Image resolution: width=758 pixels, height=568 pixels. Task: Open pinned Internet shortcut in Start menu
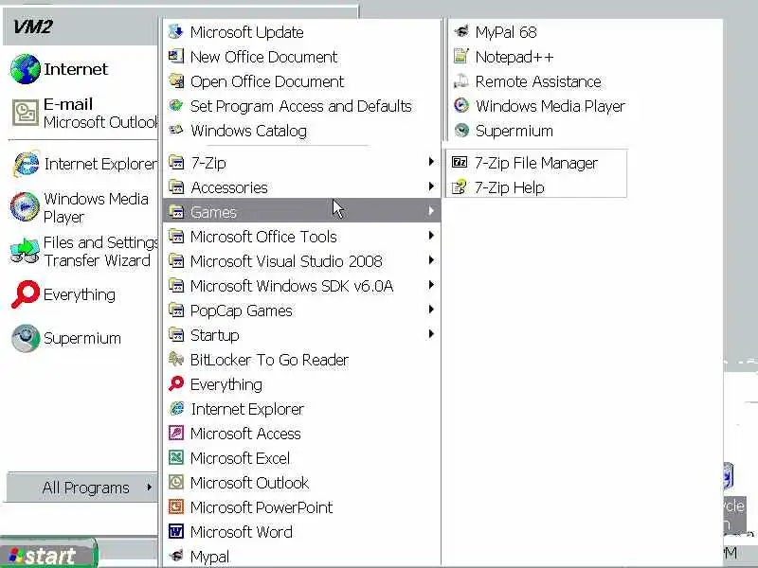[75, 69]
